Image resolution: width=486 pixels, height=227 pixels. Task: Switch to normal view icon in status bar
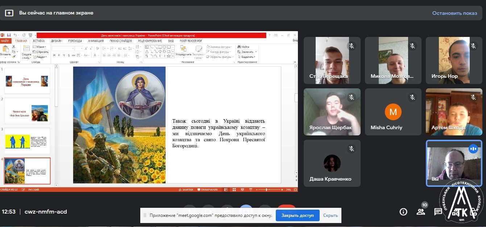(226, 190)
